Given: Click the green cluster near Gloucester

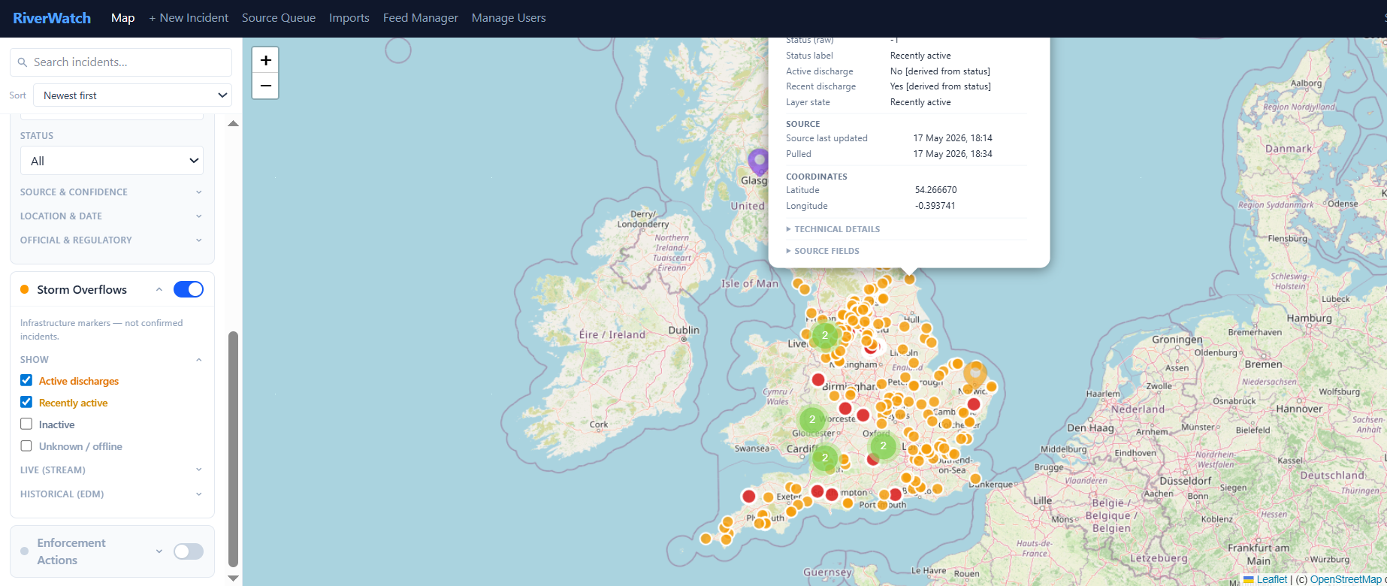Looking at the screenshot, I should [x=812, y=420].
